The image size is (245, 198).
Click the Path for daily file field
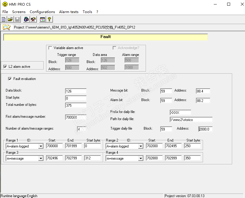tap(191, 120)
